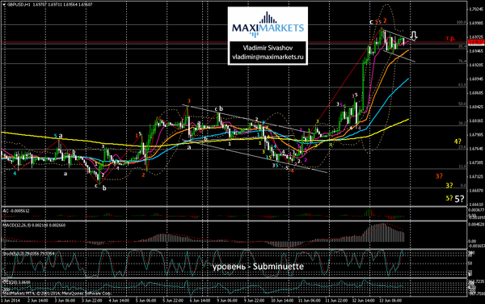The height and width of the screenshot is (304, 485).
Task: Click the 61.8 Fibonacci level label
Action: pyautogui.click(x=462, y=84)
